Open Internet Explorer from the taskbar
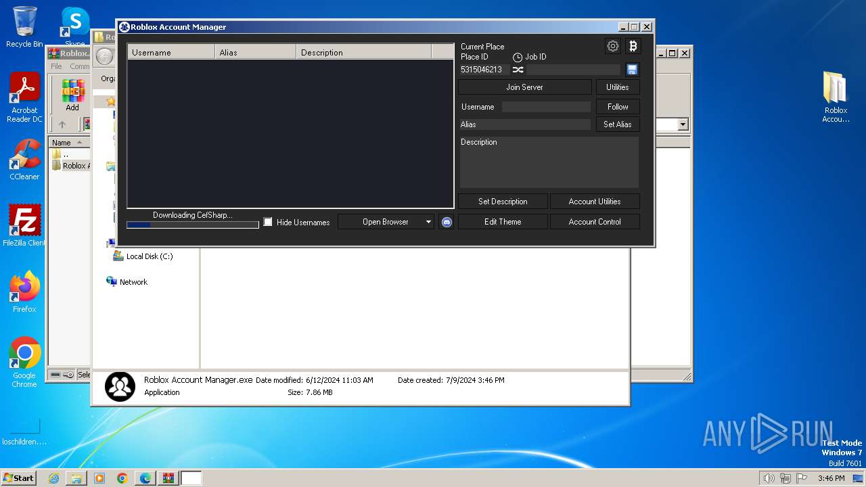Image resolution: width=866 pixels, height=487 pixels. tap(53, 478)
